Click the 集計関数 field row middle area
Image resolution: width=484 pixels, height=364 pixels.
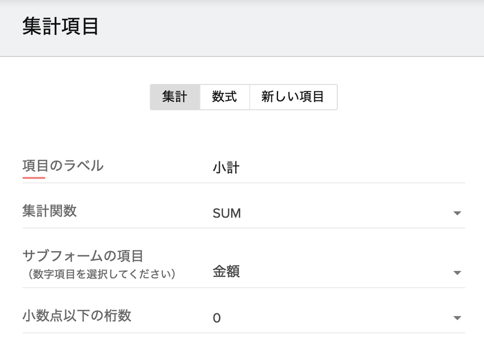[x=338, y=213]
